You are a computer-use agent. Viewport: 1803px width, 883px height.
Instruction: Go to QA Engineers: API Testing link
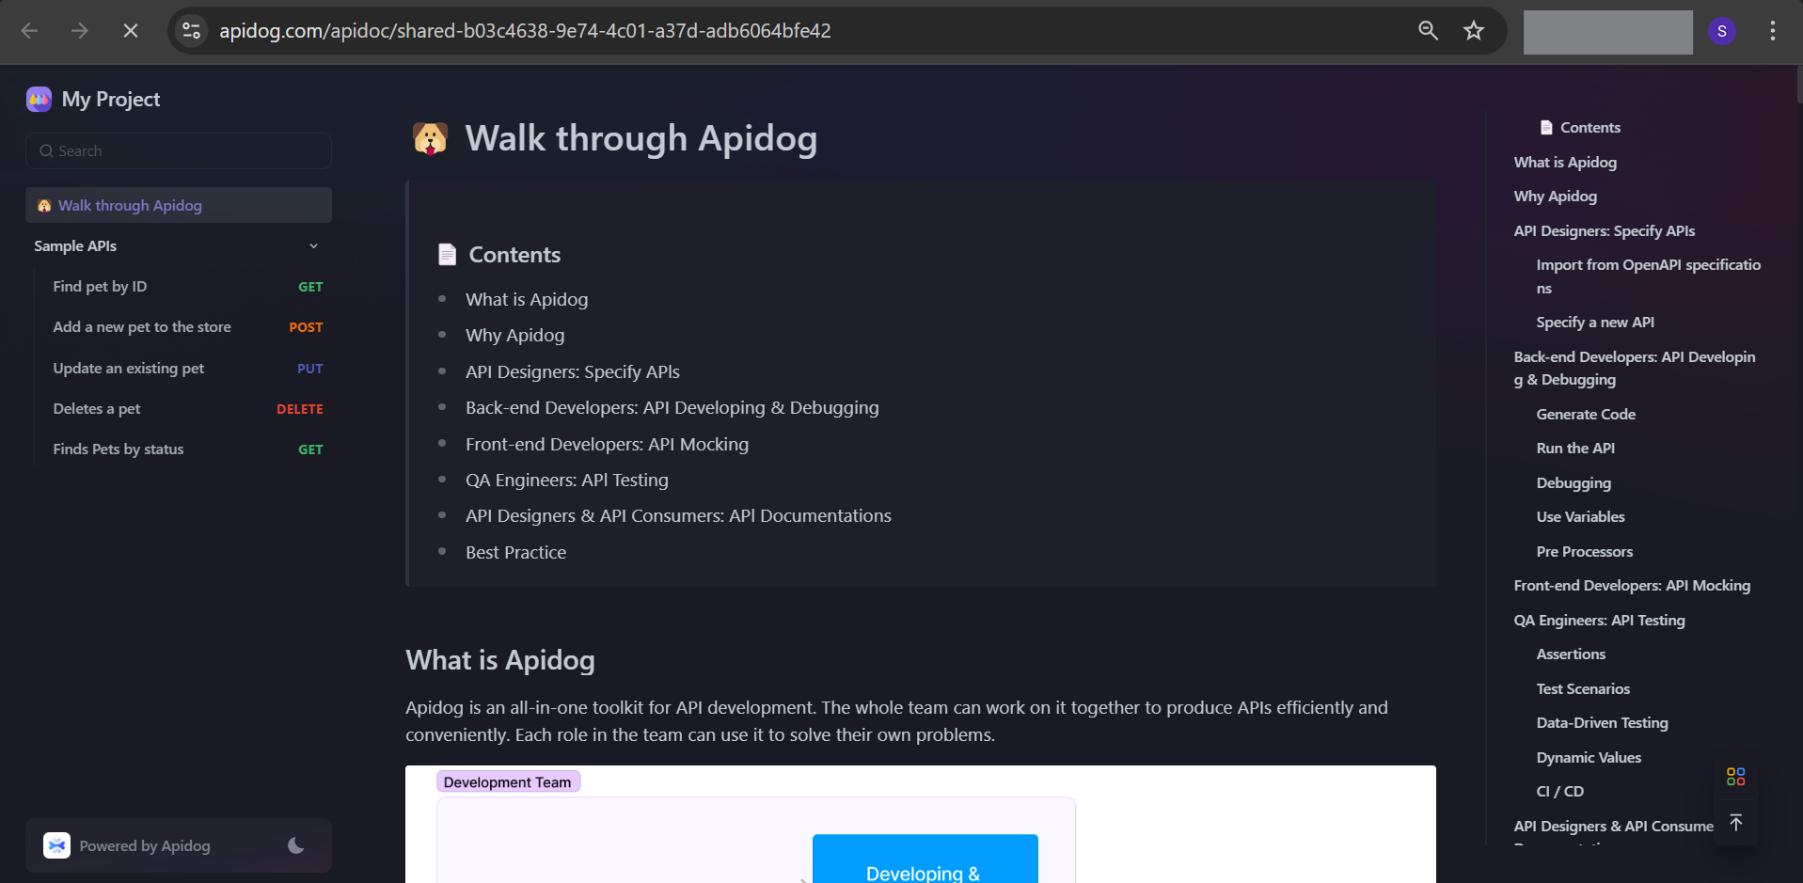(x=567, y=480)
